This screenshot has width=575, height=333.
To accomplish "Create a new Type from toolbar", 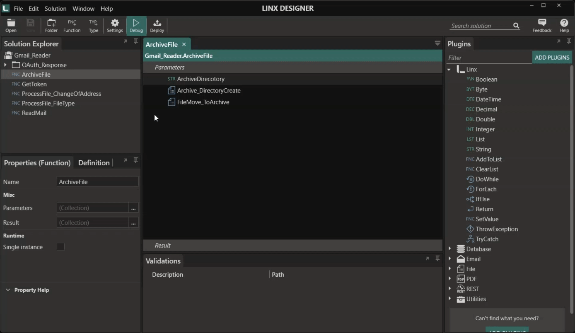I will coord(94,26).
